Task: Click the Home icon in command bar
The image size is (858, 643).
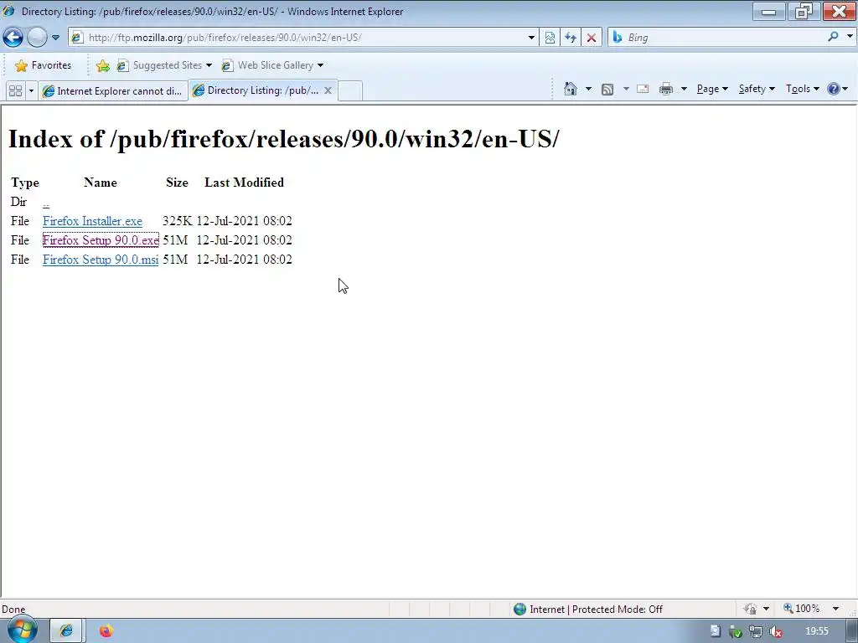Action: point(570,89)
